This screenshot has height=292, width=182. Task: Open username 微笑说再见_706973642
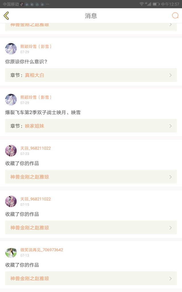click(42, 250)
